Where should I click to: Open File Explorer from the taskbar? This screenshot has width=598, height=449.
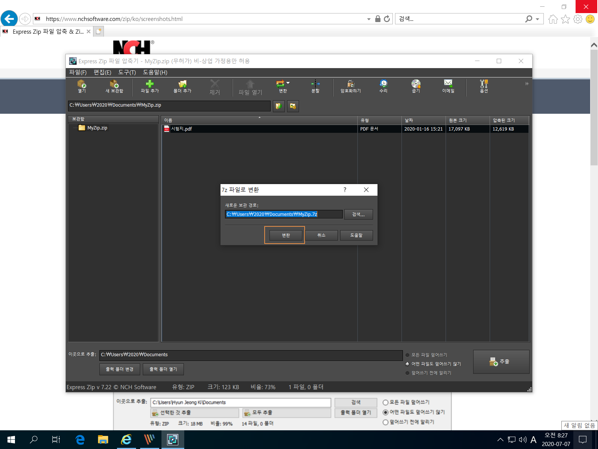(103, 440)
